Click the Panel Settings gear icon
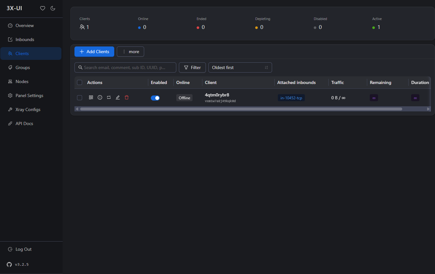Screen dimensions: 435x274 click(10, 95)
